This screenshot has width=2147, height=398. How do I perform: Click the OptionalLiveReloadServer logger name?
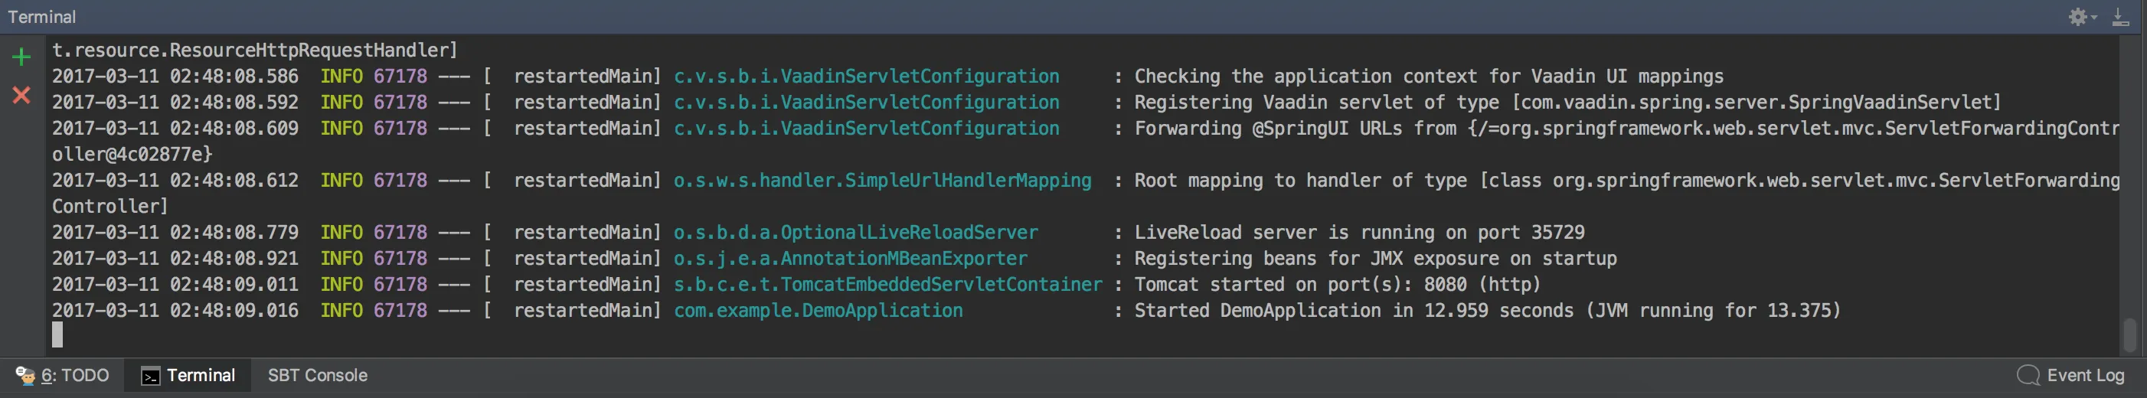[x=855, y=233]
